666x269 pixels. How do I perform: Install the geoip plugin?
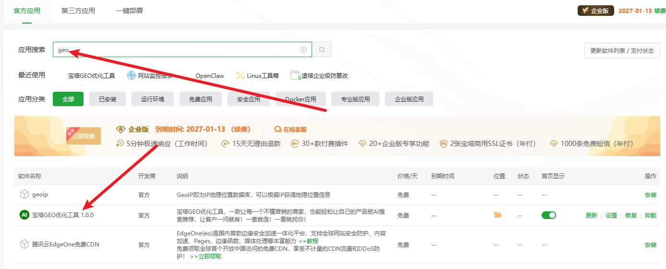point(650,195)
